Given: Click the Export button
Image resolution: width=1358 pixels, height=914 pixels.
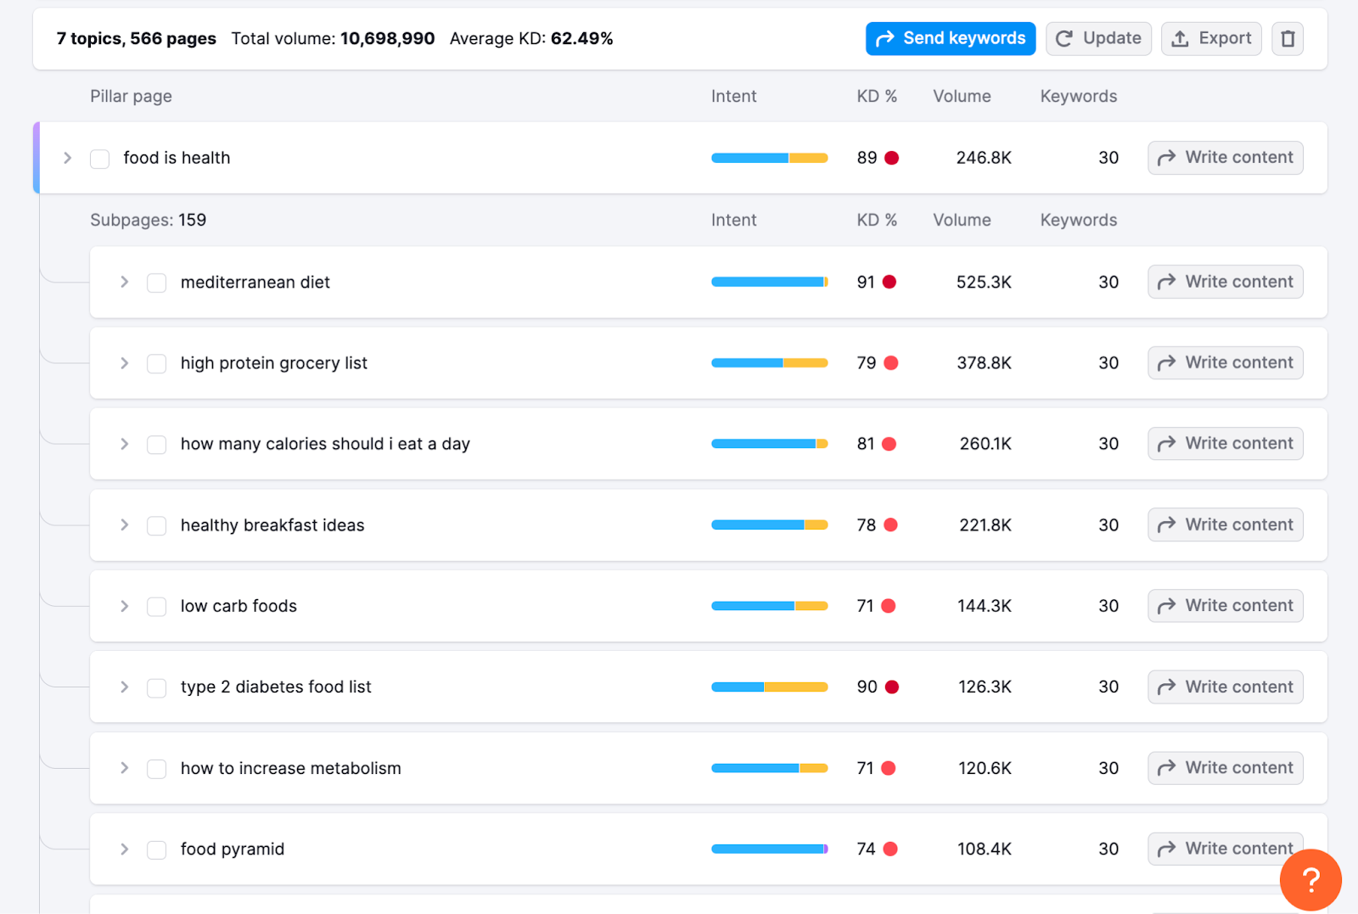Looking at the screenshot, I should coord(1211,39).
